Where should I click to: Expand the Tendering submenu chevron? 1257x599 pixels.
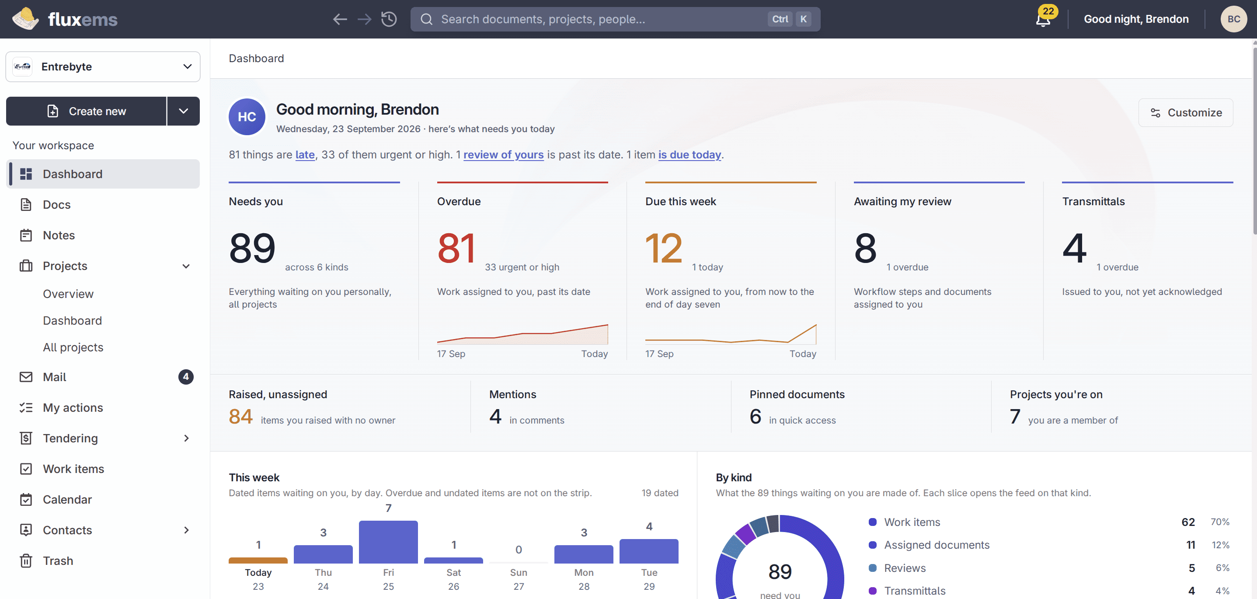click(x=186, y=438)
